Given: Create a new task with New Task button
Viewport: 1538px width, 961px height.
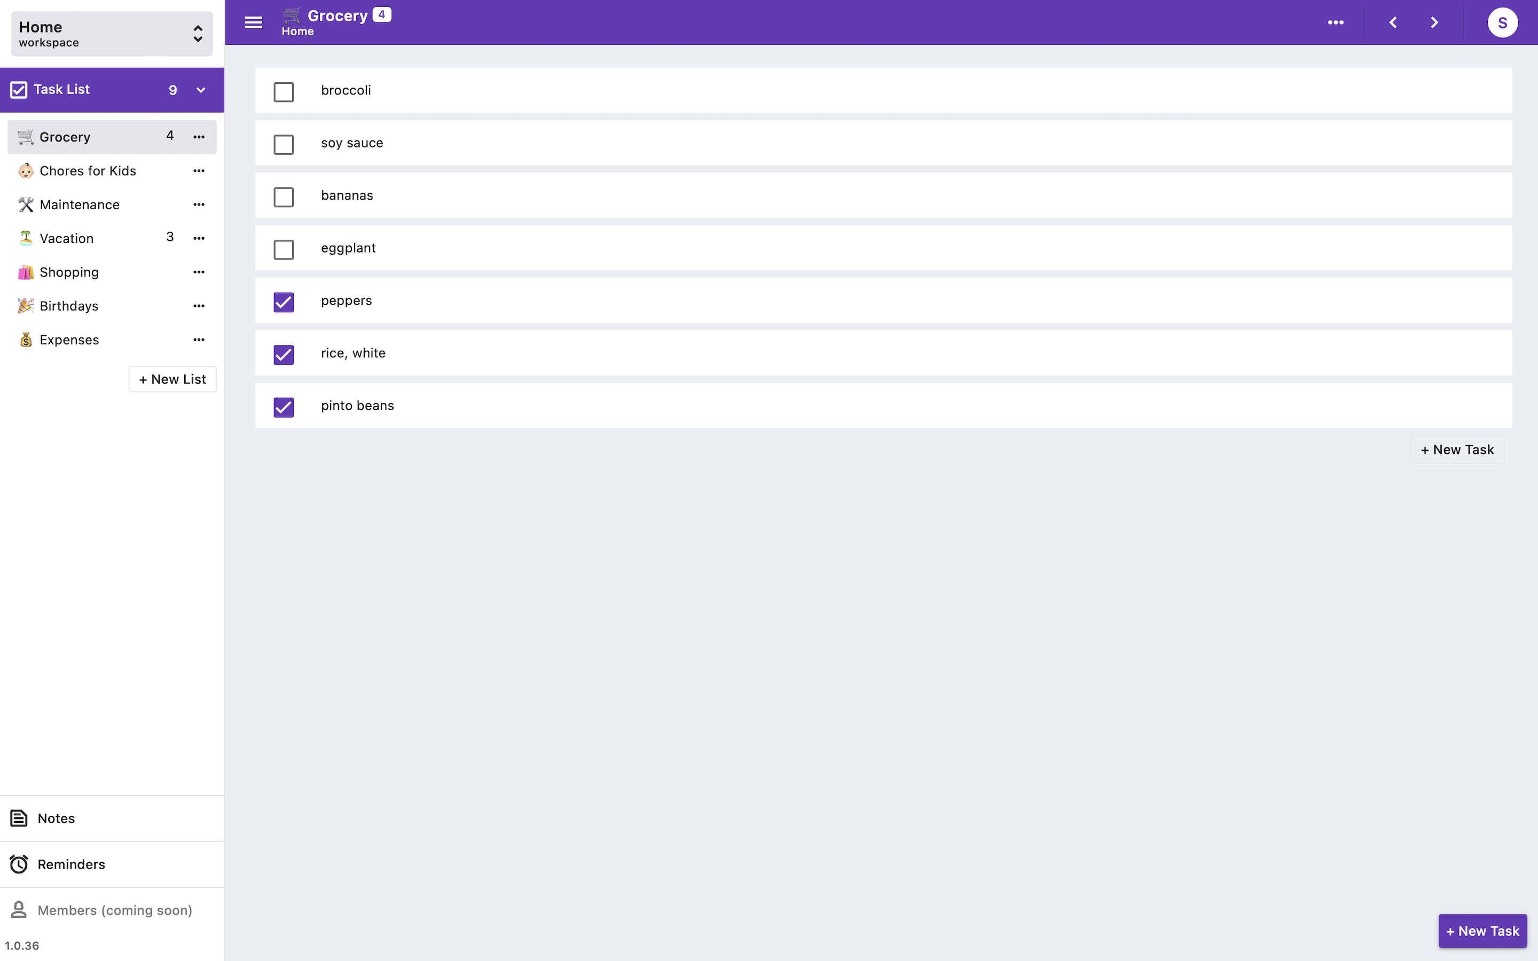Looking at the screenshot, I should (x=1482, y=931).
